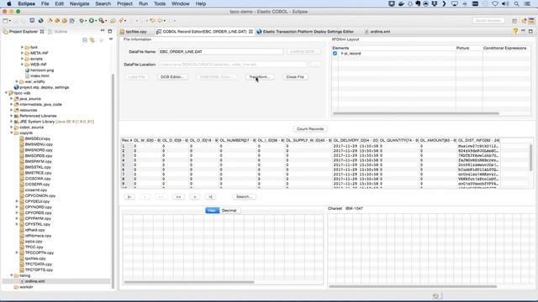Click the Apple menu icon
The image size is (538, 302).
click(9, 3)
